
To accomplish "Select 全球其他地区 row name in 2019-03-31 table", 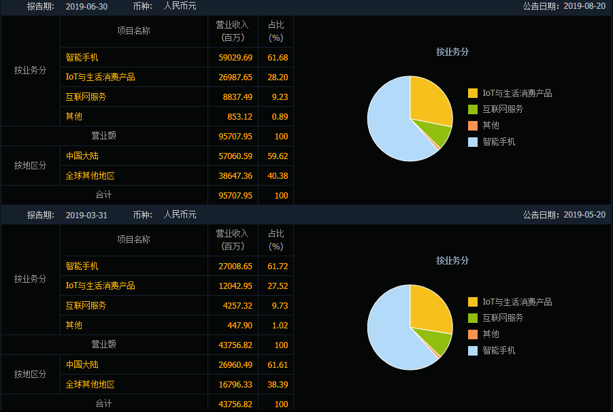I will click(90, 384).
